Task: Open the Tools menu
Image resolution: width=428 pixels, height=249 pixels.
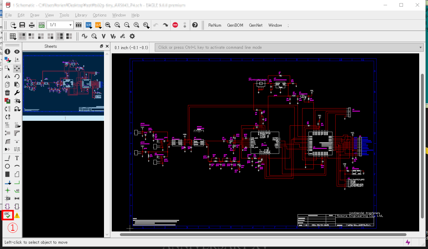Action: pyautogui.click(x=64, y=15)
